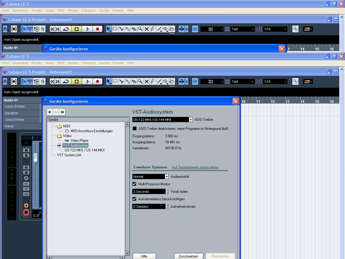Uncheck Aufnahmelatenz berücksichtigen checkbox
Image resolution: width=345 pixels, height=259 pixels.
pos(134,199)
